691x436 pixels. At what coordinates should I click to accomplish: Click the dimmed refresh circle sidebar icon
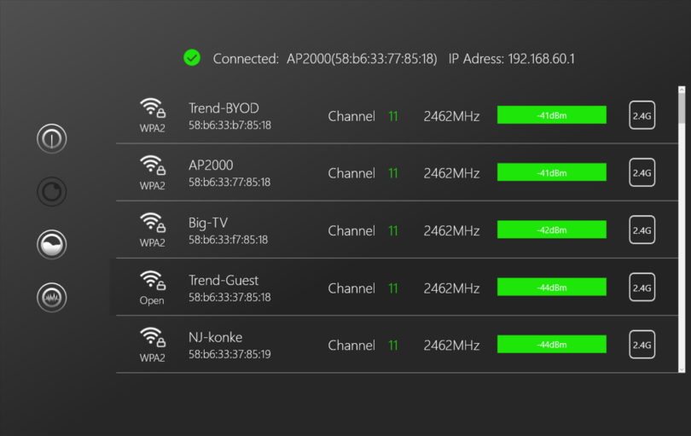tap(52, 191)
